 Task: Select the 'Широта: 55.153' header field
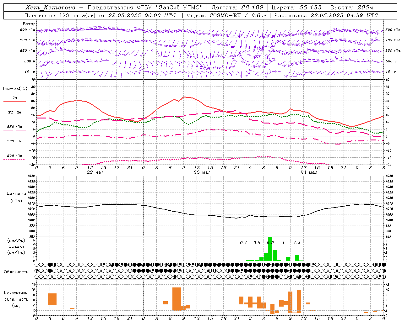point(297,8)
